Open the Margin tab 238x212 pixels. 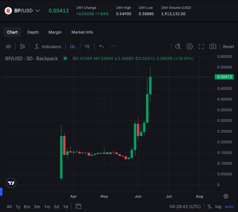(x=55, y=32)
